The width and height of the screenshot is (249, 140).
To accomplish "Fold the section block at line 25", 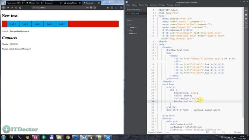I will [x=156, y=84].
